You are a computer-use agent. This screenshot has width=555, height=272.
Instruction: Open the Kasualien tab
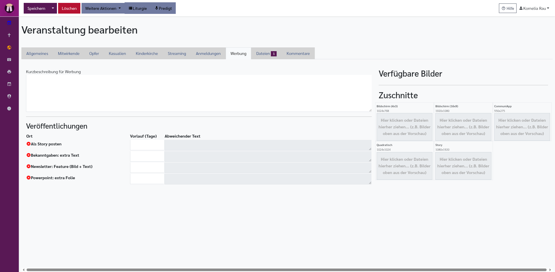click(x=117, y=53)
